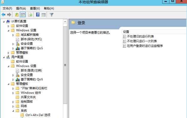
Task: Click the policy icon of 在用户登录时运行这些程序
Action: click(124, 46)
